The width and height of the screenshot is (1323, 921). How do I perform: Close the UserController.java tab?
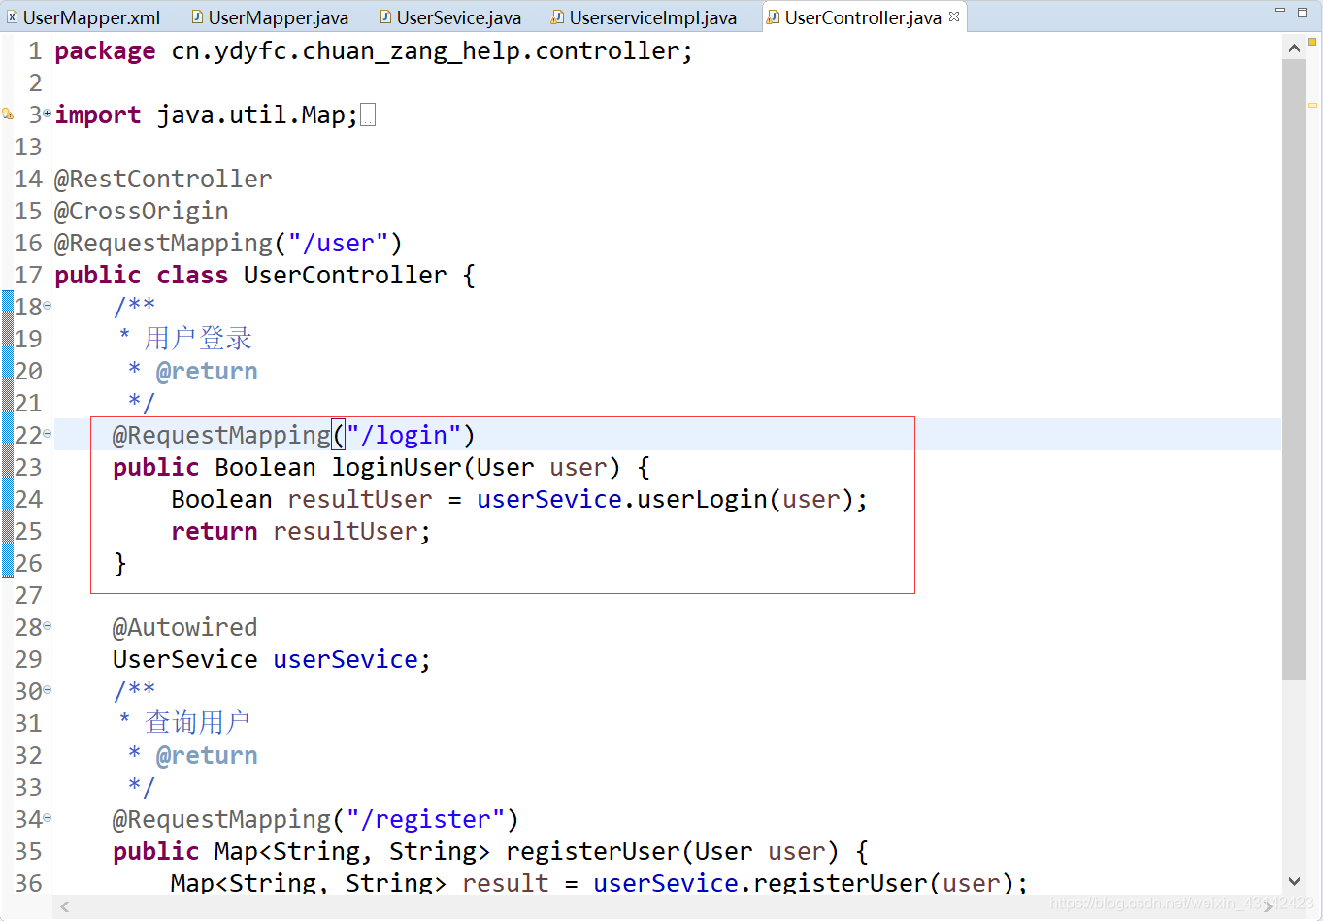(x=954, y=16)
